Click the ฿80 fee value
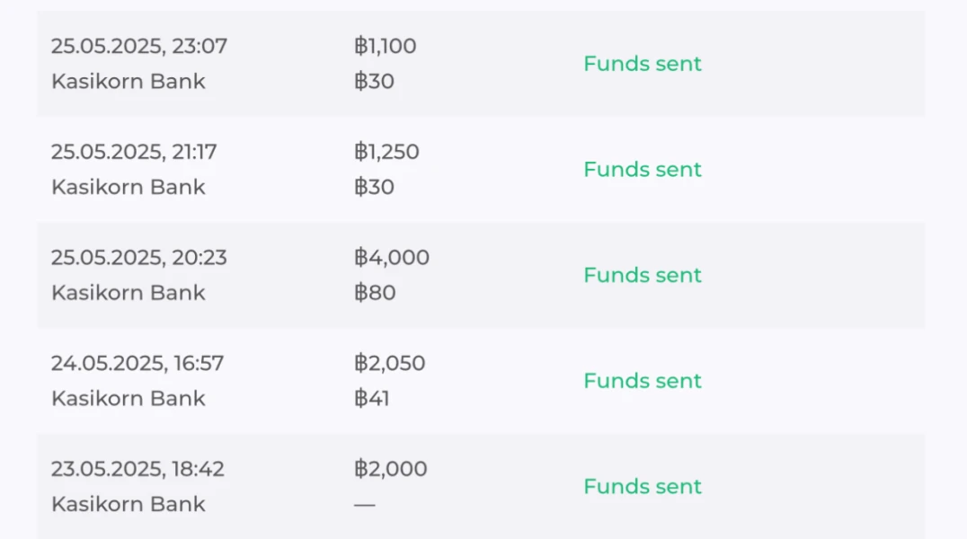This screenshot has width=967, height=539. coord(375,293)
